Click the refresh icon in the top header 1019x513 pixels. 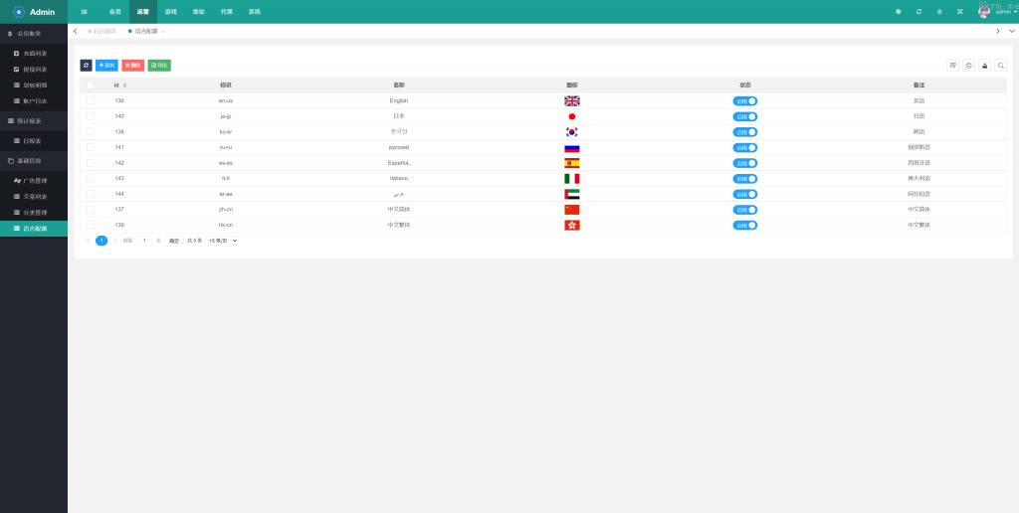click(918, 12)
